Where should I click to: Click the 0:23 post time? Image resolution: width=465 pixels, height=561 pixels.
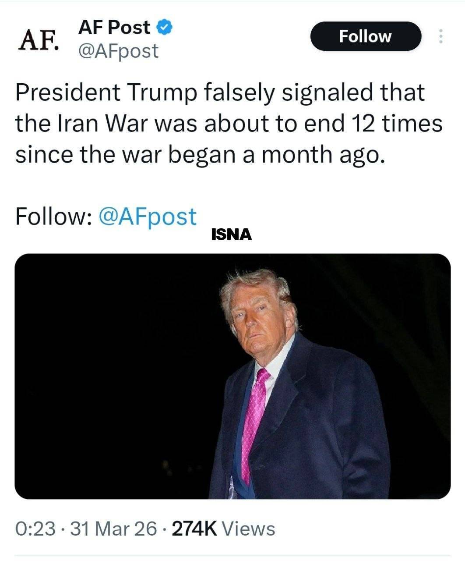coord(35,529)
